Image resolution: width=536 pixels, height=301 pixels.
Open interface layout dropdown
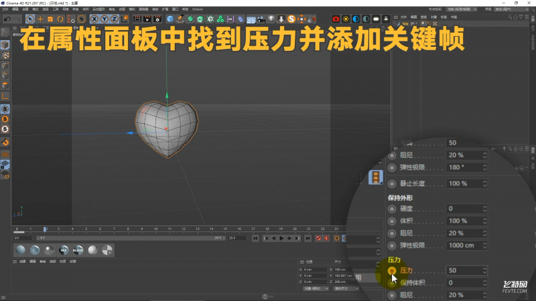[x=511, y=9]
